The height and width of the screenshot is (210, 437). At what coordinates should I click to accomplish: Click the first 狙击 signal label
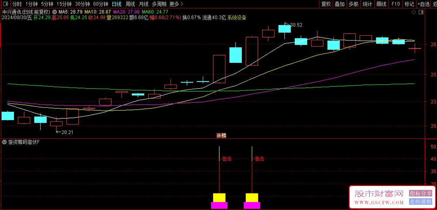click(227, 159)
